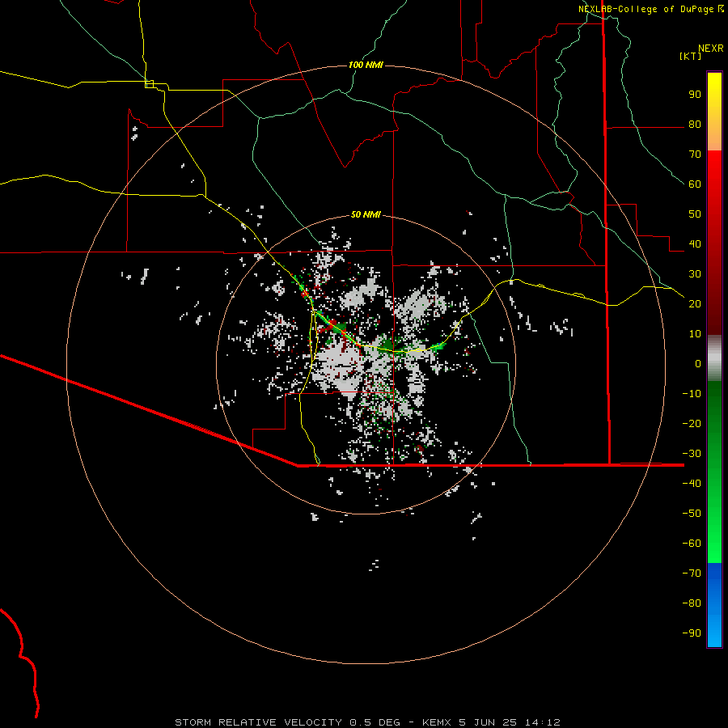Screen dimensions: 728x728
Task: Click the 70 knot scale label
Action: click(x=695, y=154)
